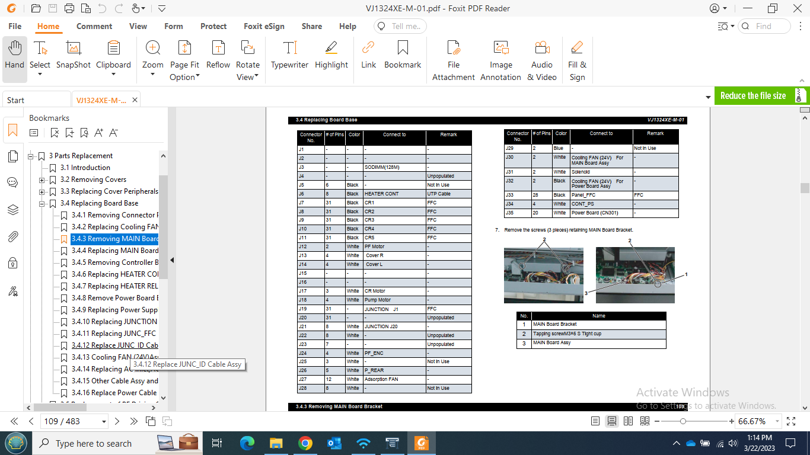810x455 pixels.
Task: Go to the next page
Action: [x=117, y=421]
